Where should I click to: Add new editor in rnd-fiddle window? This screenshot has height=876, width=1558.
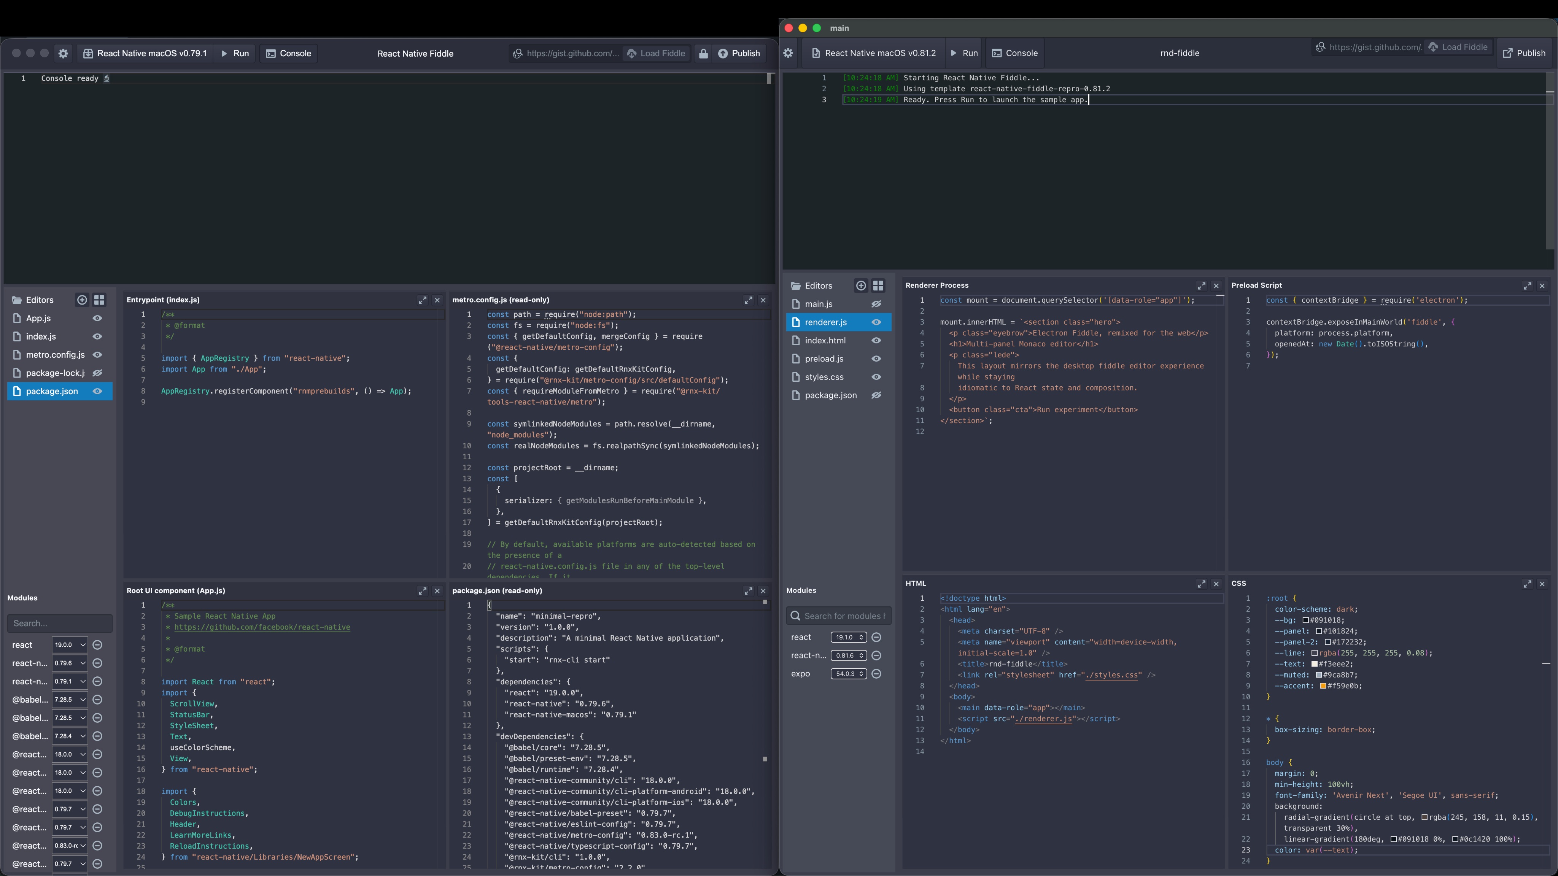(x=861, y=286)
